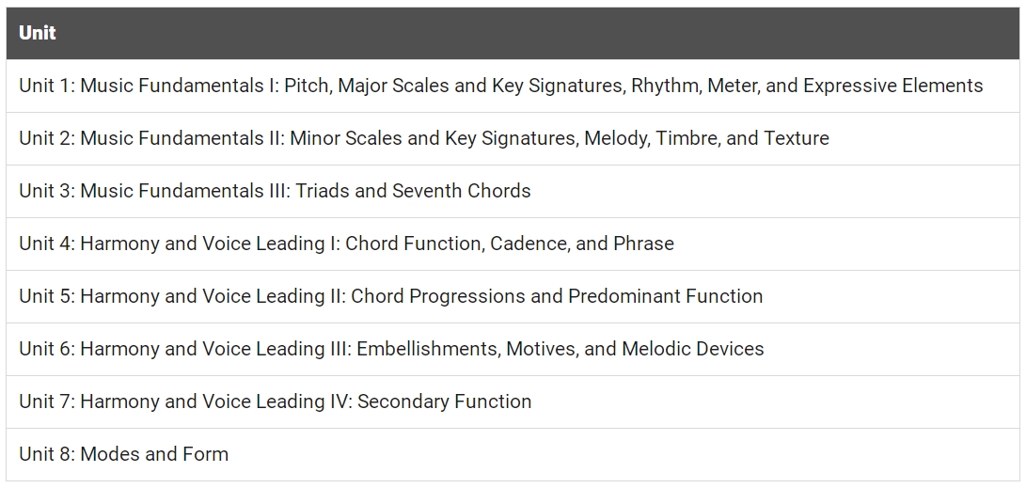Click Unit 5 Chord Progressions and Predominant Function
The width and height of the screenshot is (1026, 488).
click(x=513, y=296)
